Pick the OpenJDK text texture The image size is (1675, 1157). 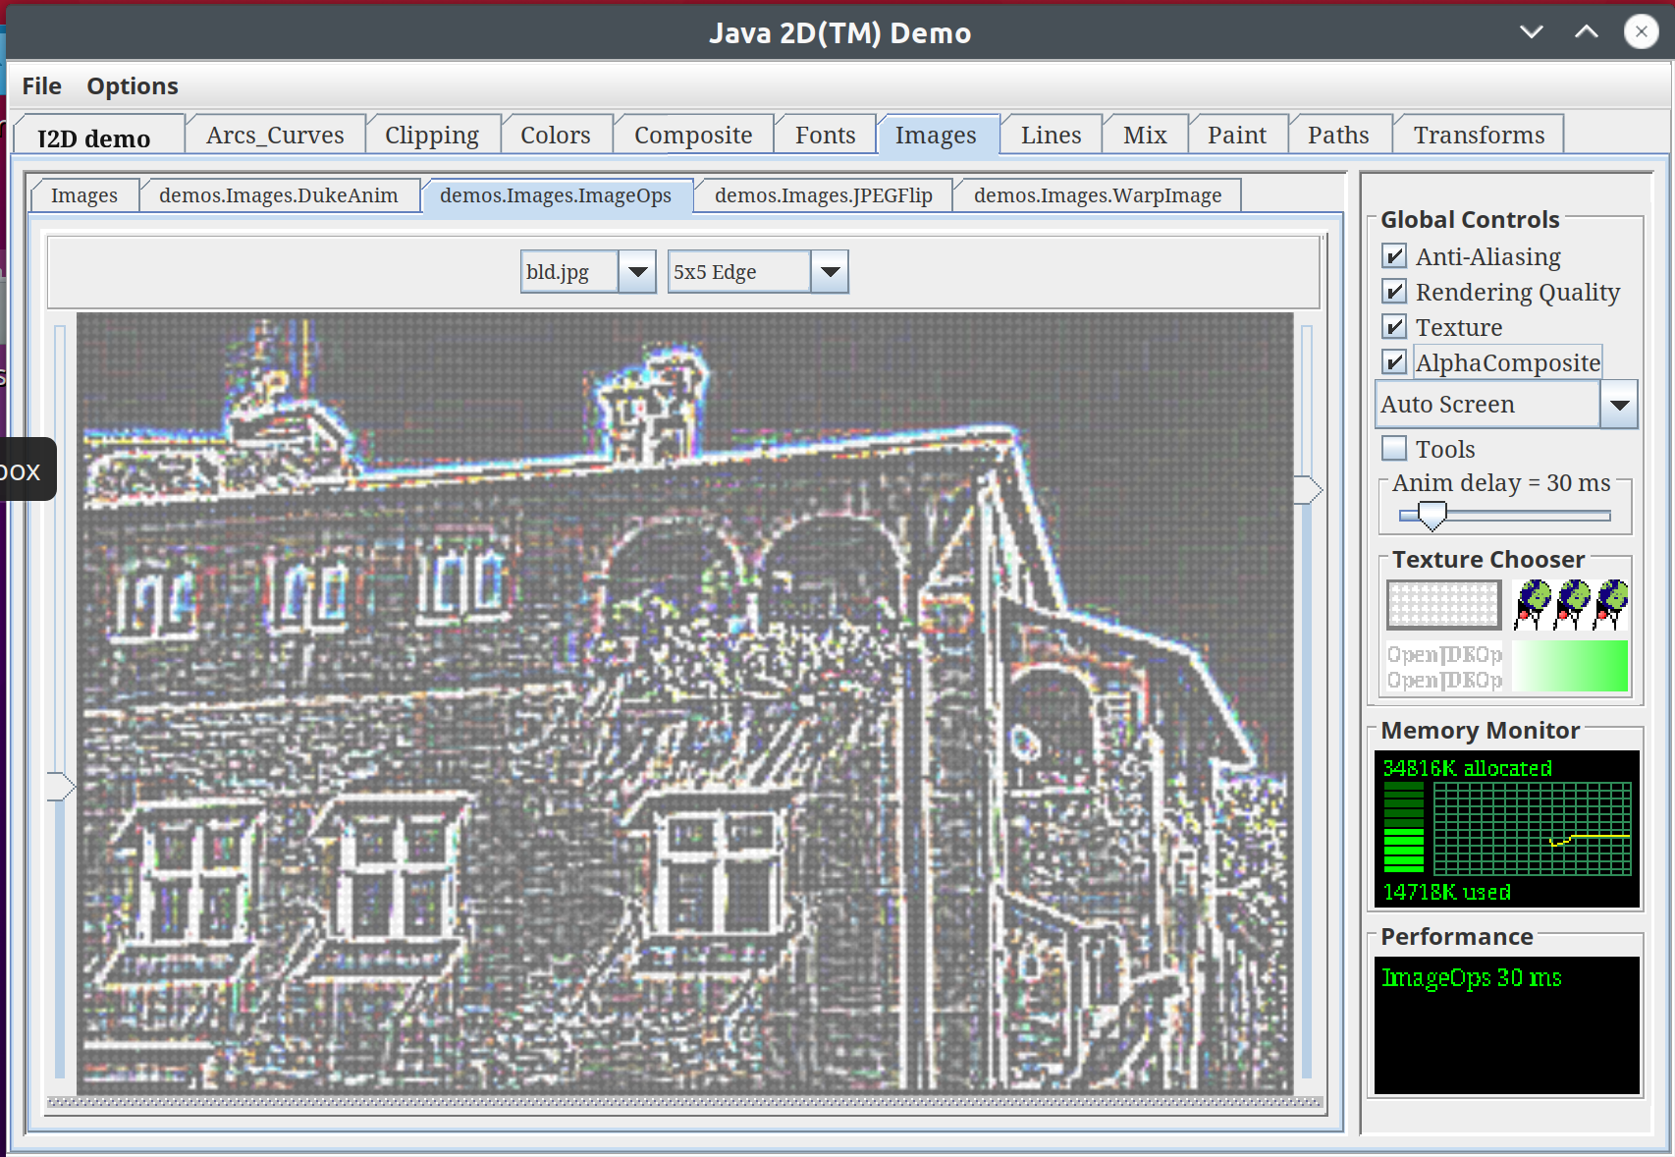[1443, 667]
